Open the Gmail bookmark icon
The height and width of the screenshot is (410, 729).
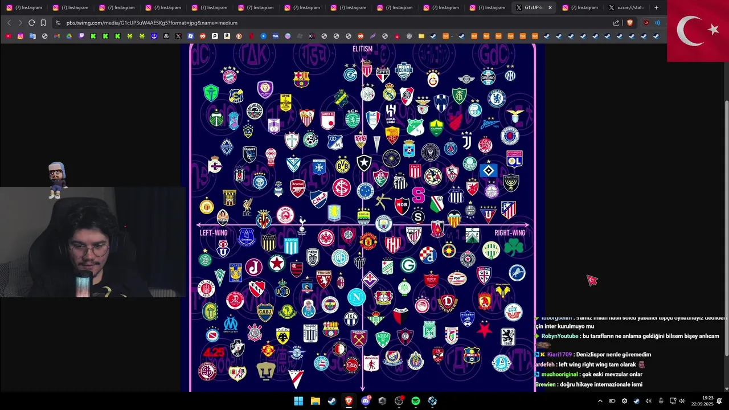pos(57,36)
